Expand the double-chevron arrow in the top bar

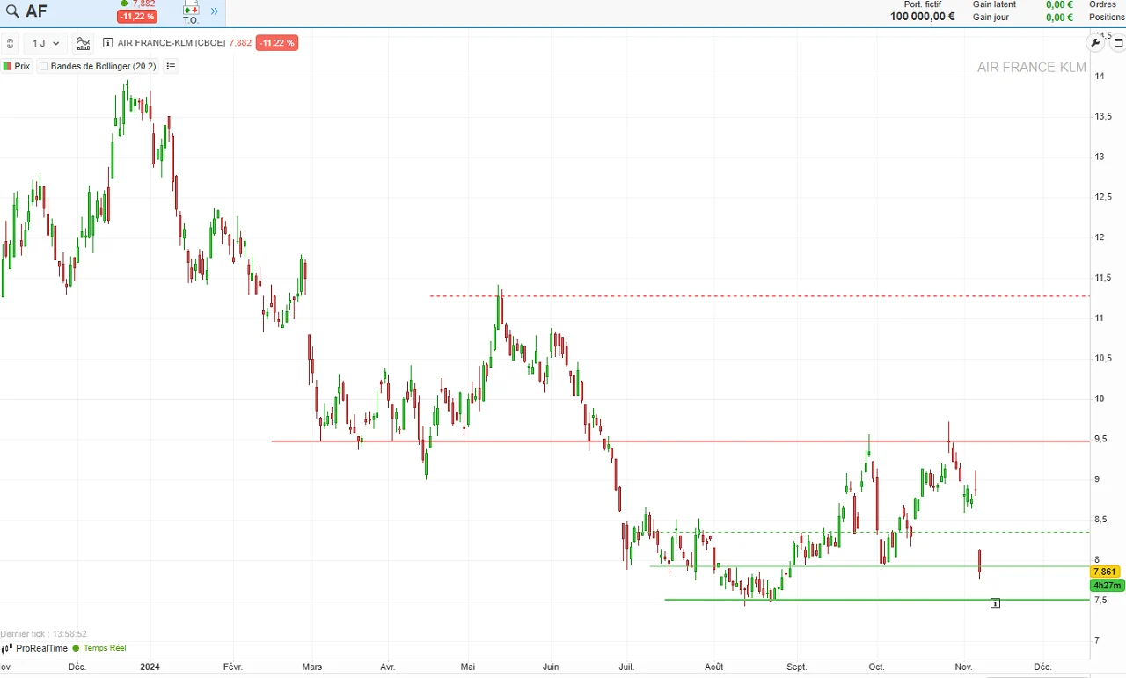pos(214,11)
